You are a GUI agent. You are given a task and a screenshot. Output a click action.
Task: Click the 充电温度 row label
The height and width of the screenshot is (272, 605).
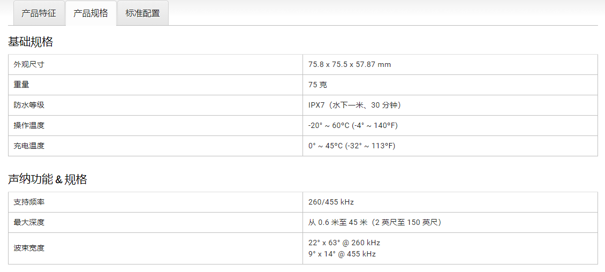29,146
